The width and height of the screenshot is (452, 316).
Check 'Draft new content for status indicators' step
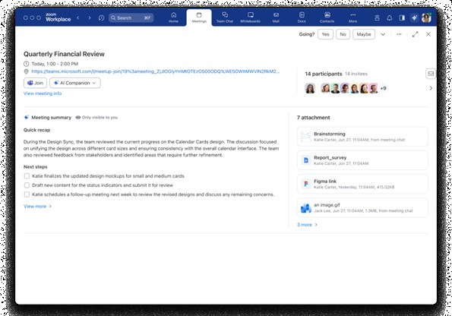point(27,185)
